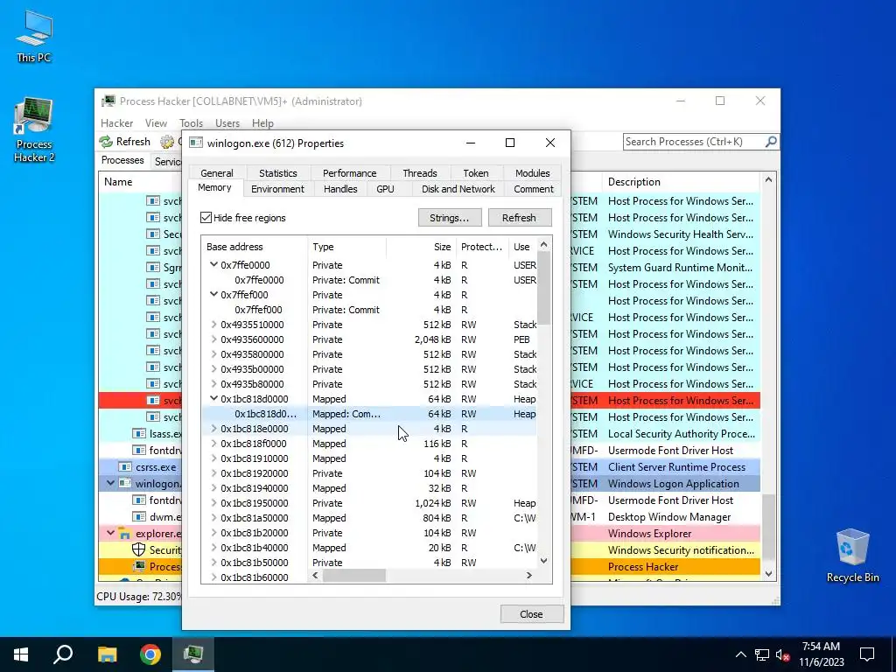Open the Recycle Bin desktop icon

pyautogui.click(x=852, y=556)
